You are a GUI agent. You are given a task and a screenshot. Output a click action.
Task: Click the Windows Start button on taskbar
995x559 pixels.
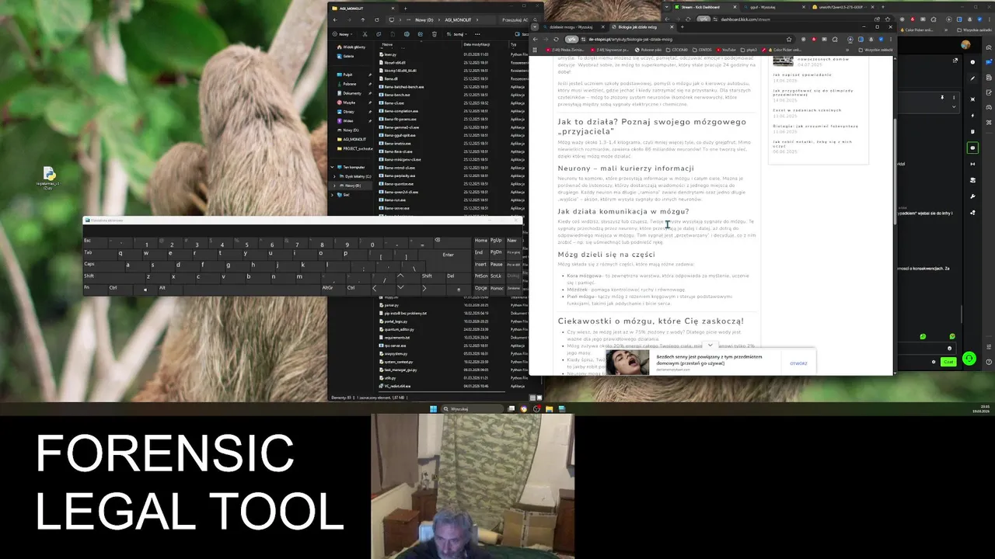pos(433,409)
